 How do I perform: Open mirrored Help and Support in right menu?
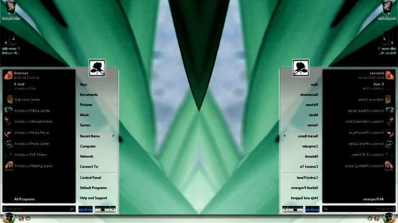304,198
